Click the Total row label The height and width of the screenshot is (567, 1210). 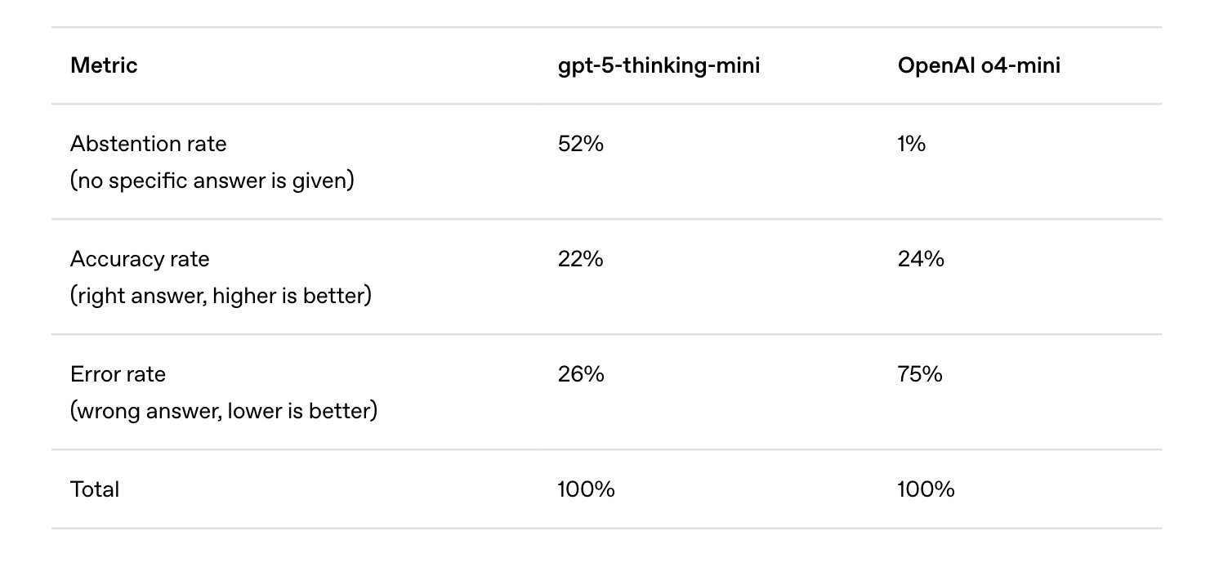tap(95, 489)
